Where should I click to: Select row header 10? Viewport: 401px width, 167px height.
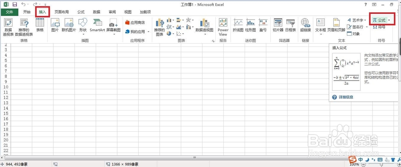[5, 87]
